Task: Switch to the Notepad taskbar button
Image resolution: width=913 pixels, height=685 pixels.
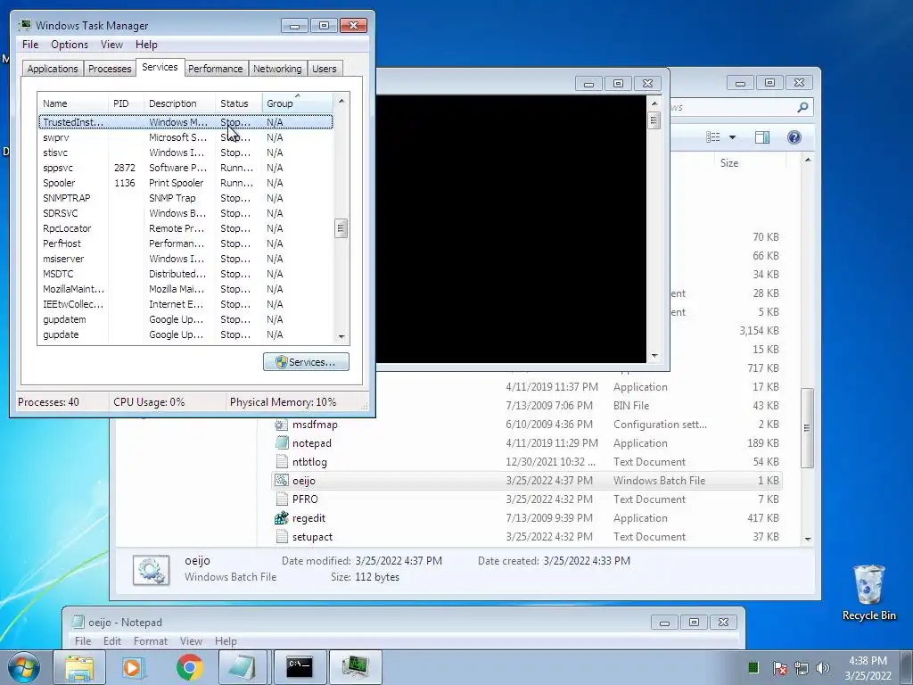Action: [243, 667]
